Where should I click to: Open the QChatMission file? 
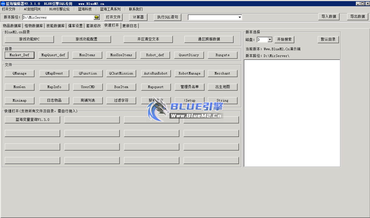pyautogui.click(x=121, y=73)
